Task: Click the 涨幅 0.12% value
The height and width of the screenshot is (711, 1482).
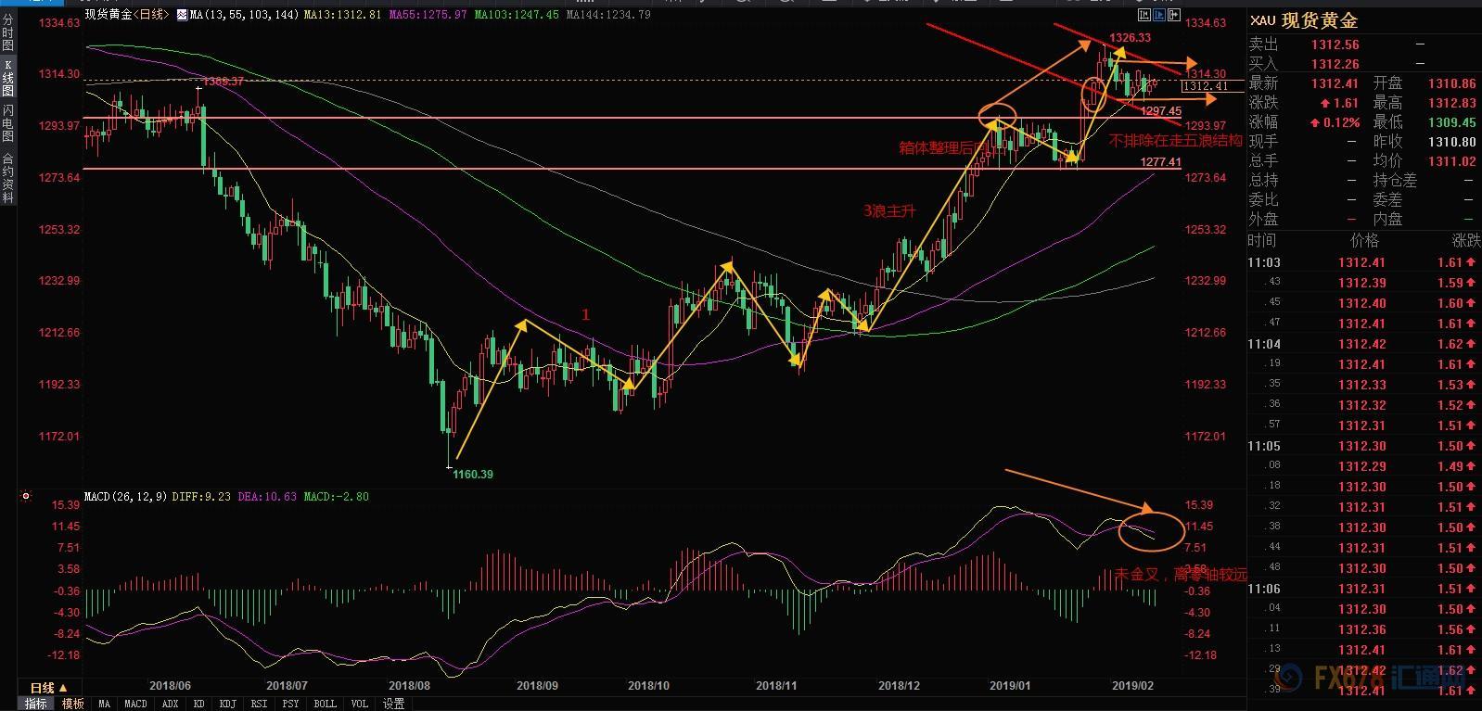Action: 1335,122
